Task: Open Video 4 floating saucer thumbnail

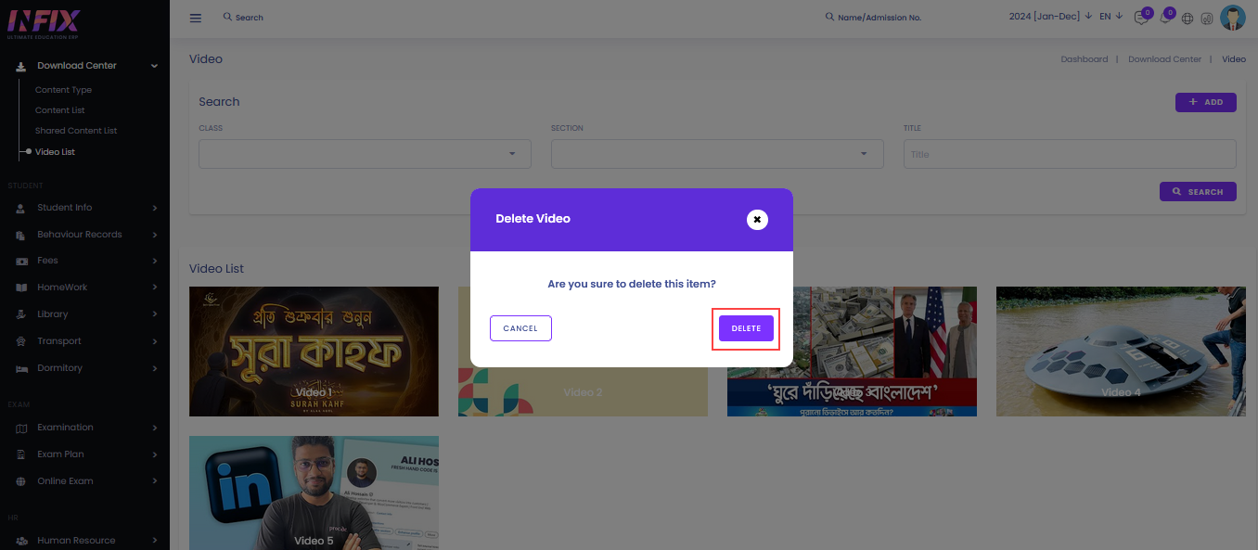Action: coord(1121,352)
